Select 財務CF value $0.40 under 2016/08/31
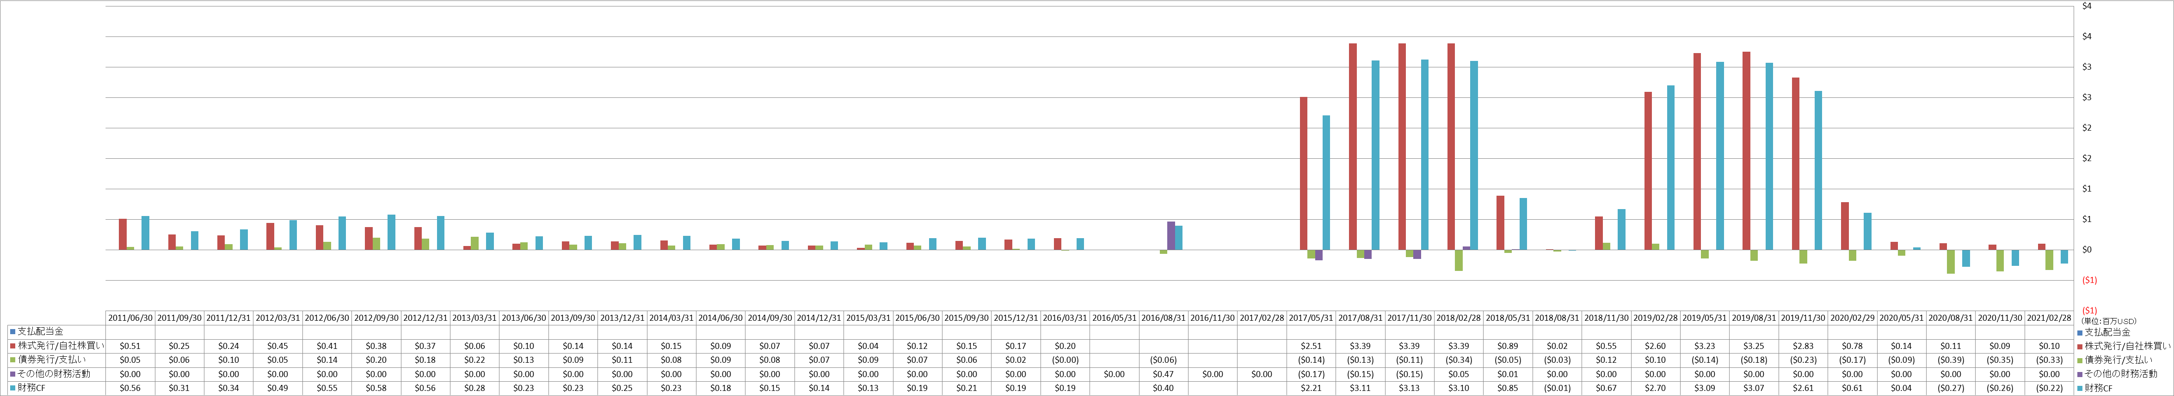This screenshot has height=396, width=2174. (x=1163, y=389)
